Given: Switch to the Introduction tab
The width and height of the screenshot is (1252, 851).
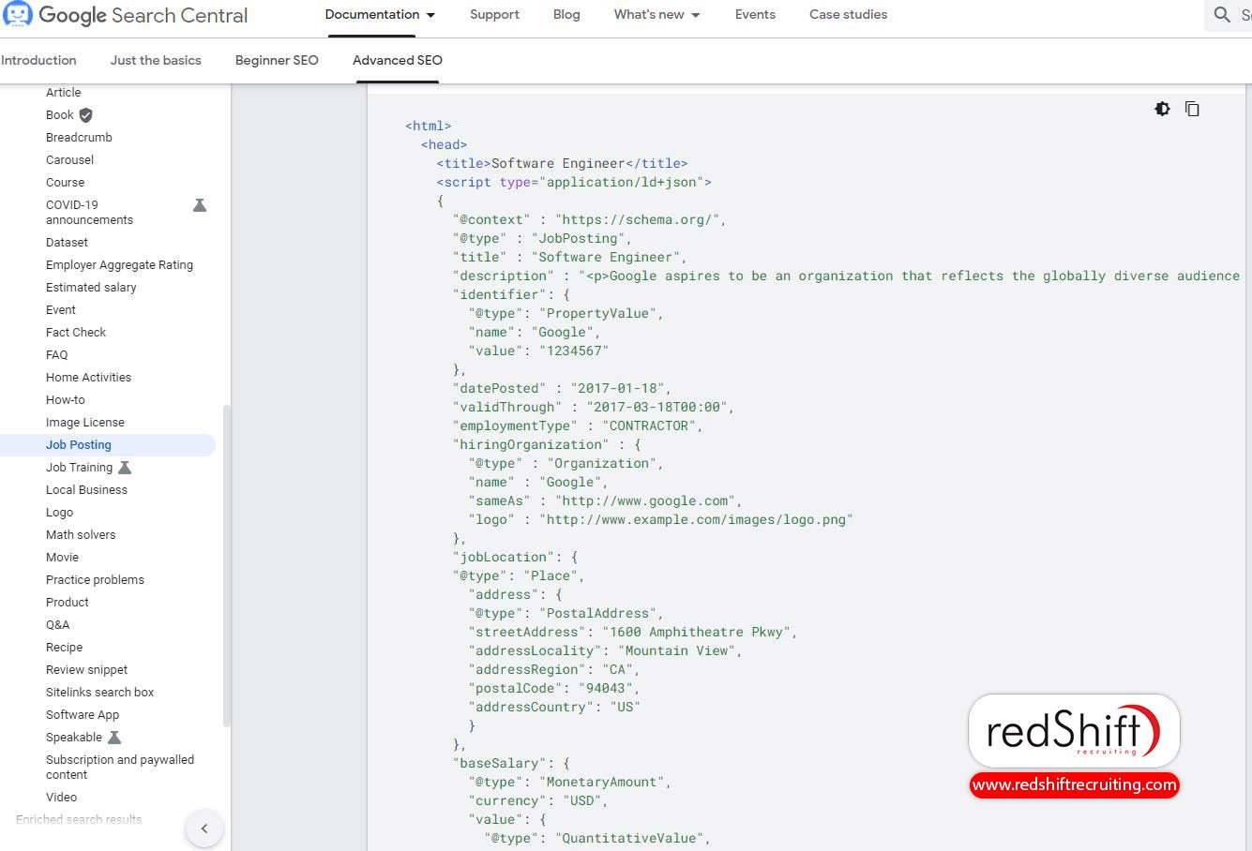Looking at the screenshot, I should coord(38,60).
